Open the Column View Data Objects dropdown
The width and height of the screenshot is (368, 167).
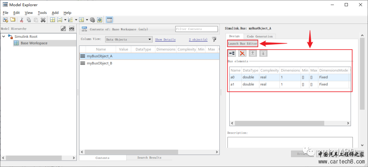(129, 39)
